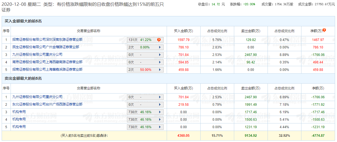Open 机构专用 link in the 1231.19 row
Image resolution: width=337 pixels, height=142 pixels.
tap(19, 127)
